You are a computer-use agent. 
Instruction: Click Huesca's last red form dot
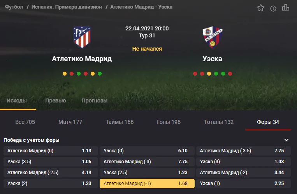(230, 74)
